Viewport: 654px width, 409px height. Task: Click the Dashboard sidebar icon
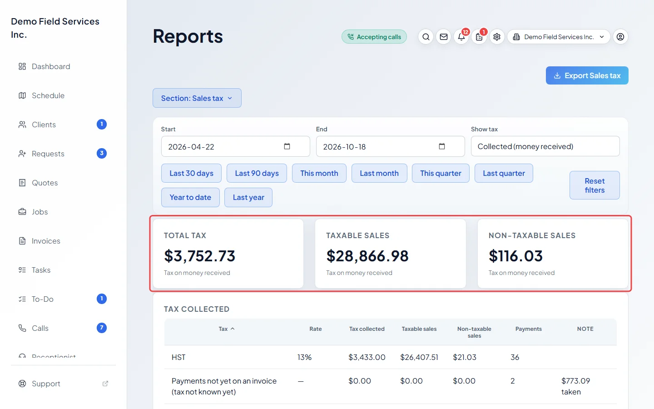click(22, 66)
